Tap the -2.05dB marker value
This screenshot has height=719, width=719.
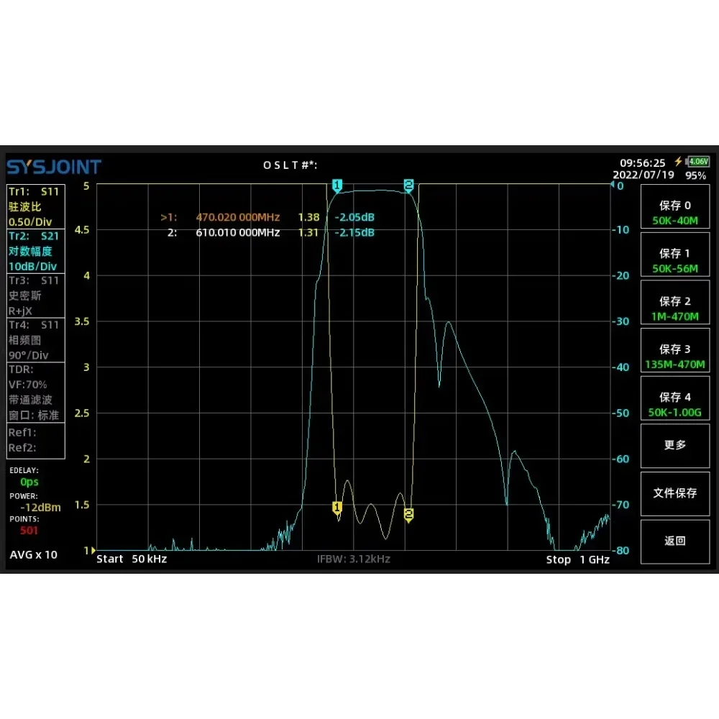(x=354, y=217)
